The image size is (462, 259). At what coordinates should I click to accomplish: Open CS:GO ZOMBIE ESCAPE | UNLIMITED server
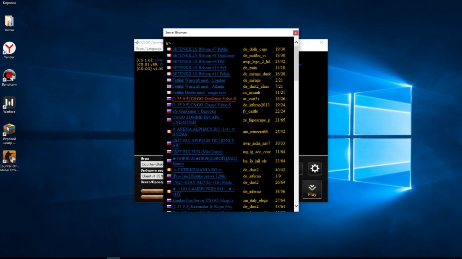(197, 120)
